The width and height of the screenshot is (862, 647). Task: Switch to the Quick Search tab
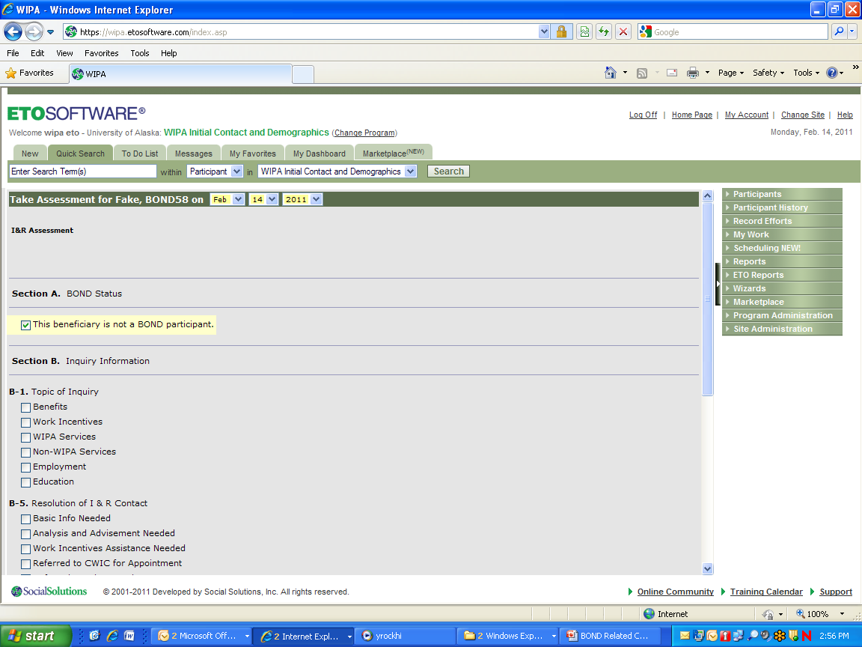click(x=80, y=154)
